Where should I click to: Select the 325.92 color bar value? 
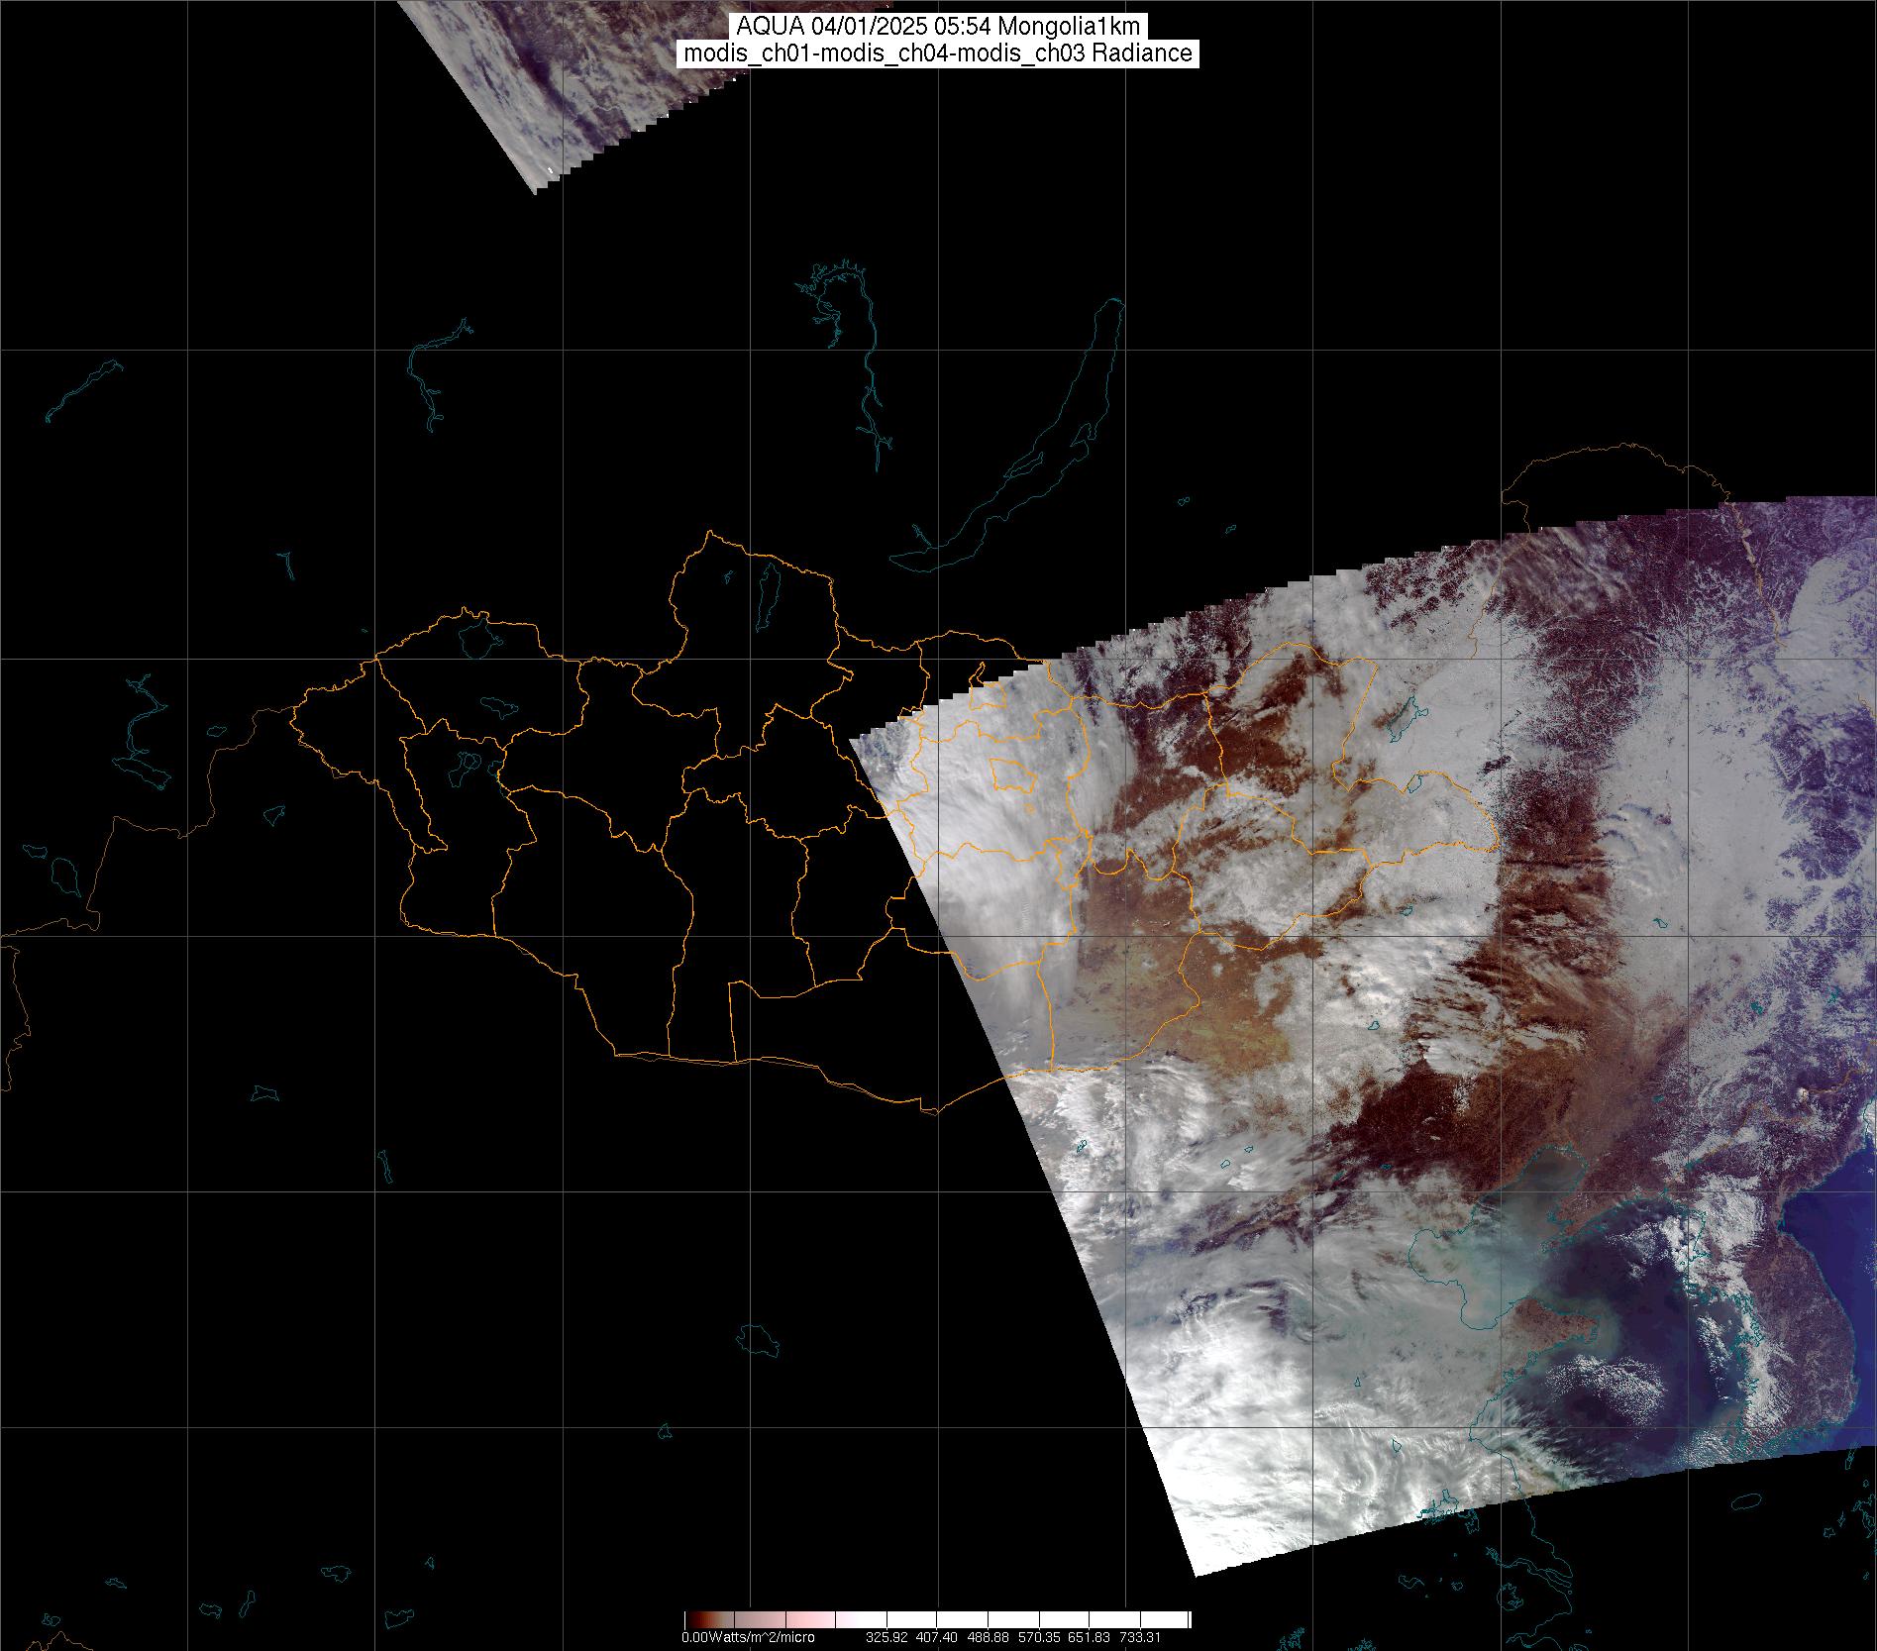coord(886,1637)
